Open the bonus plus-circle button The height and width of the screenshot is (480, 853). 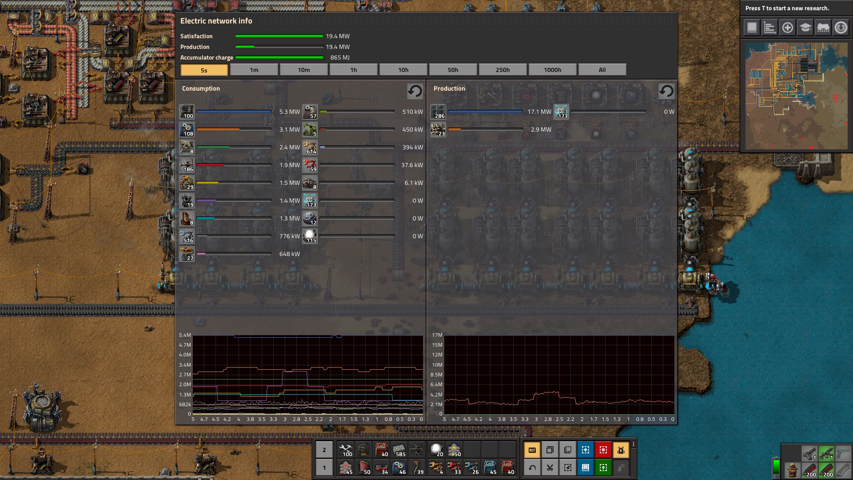(x=787, y=28)
